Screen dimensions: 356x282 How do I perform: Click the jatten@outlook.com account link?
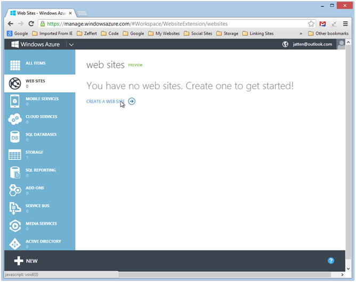click(312, 44)
